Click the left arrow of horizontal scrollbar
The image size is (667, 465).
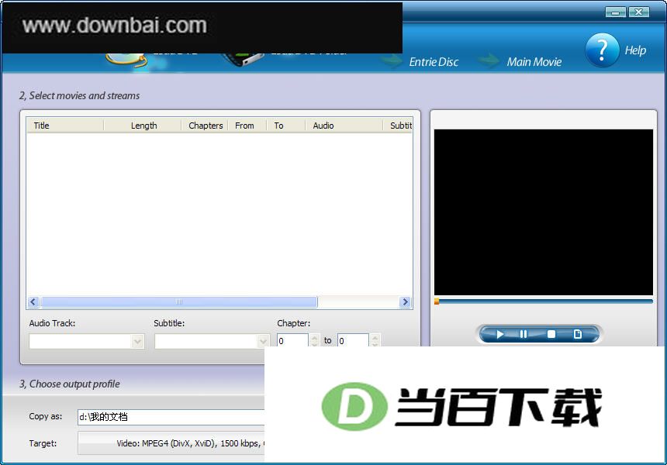pos(33,301)
